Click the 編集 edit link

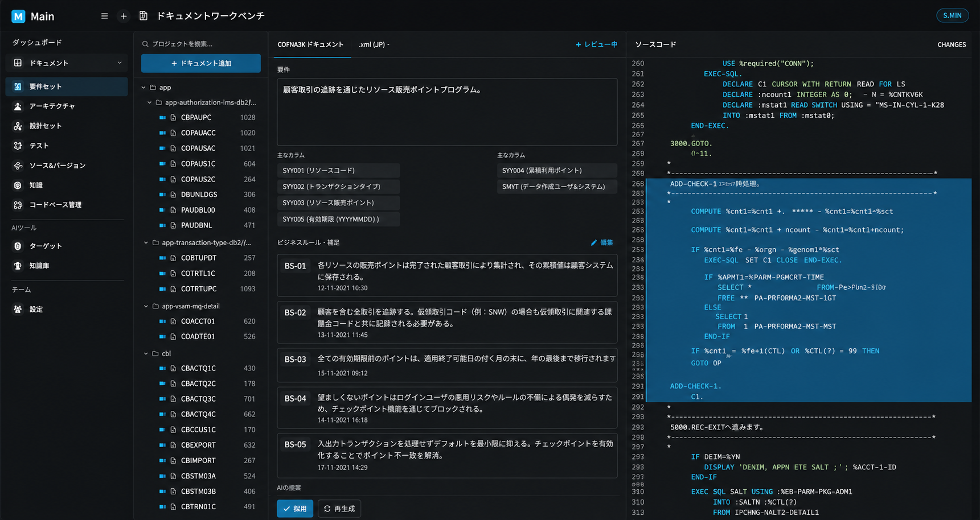[602, 242]
